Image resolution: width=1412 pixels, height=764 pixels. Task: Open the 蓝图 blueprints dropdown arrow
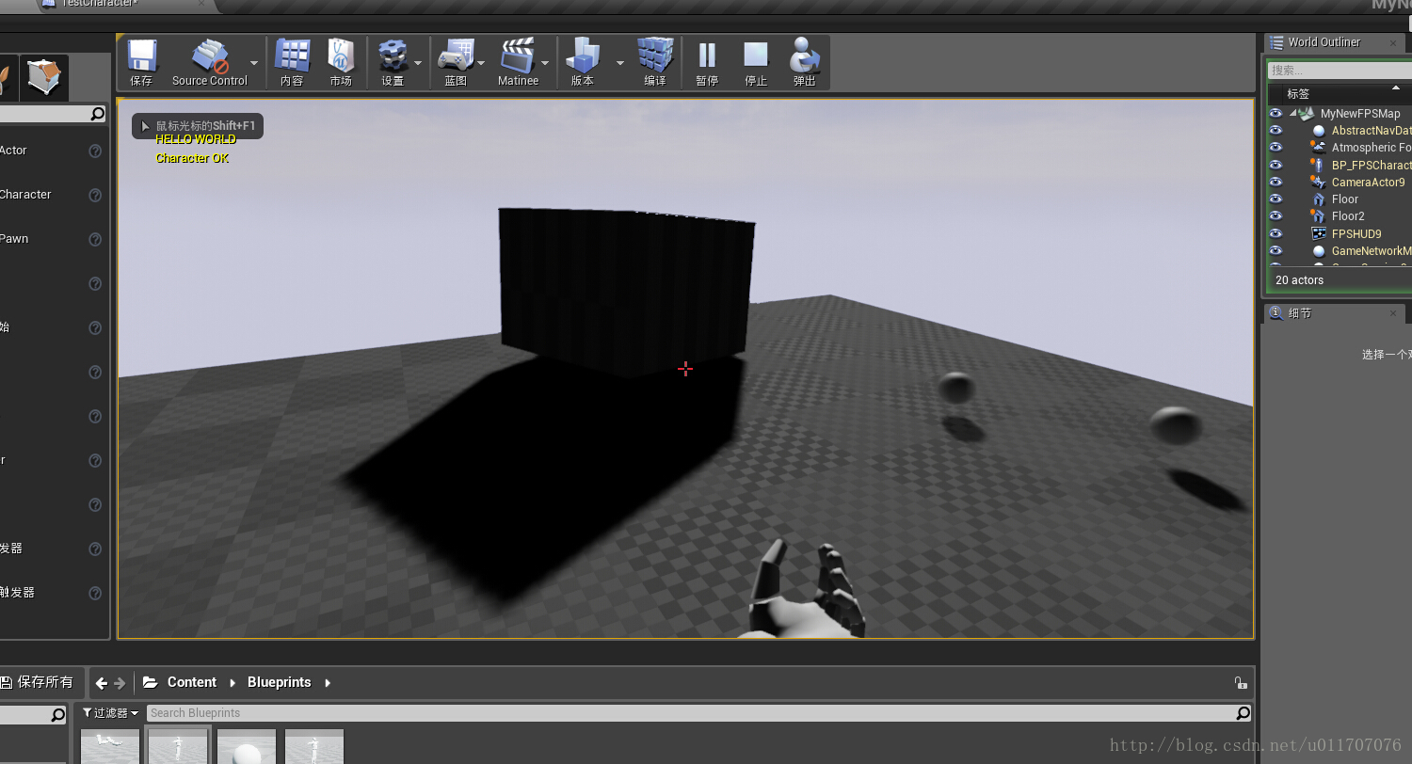click(481, 63)
